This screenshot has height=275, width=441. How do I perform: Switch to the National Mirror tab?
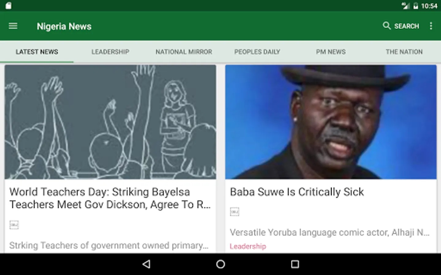184,52
